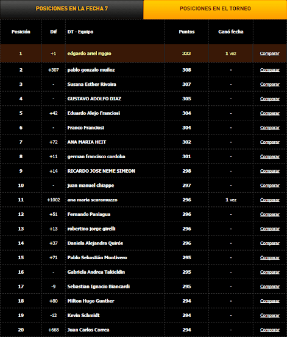Click german francisco cordoba name
This screenshot has height=337, width=287.
(x=96, y=157)
